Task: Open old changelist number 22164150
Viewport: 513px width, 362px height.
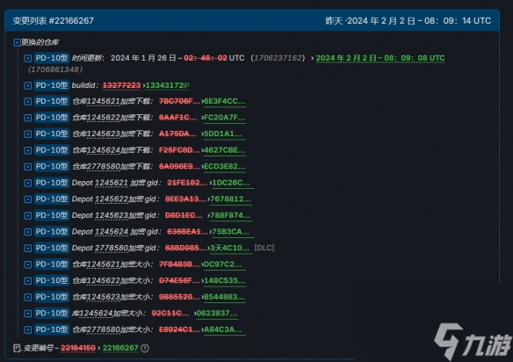Action: click(x=78, y=348)
